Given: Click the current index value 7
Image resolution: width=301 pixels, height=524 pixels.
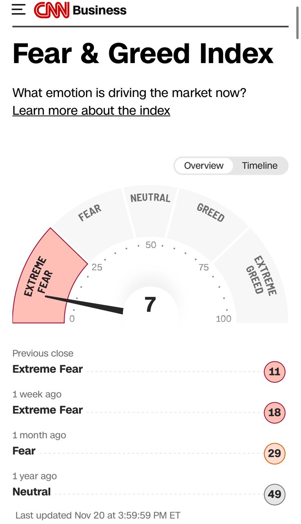Looking at the screenshot, I should [x=150, y=305].
